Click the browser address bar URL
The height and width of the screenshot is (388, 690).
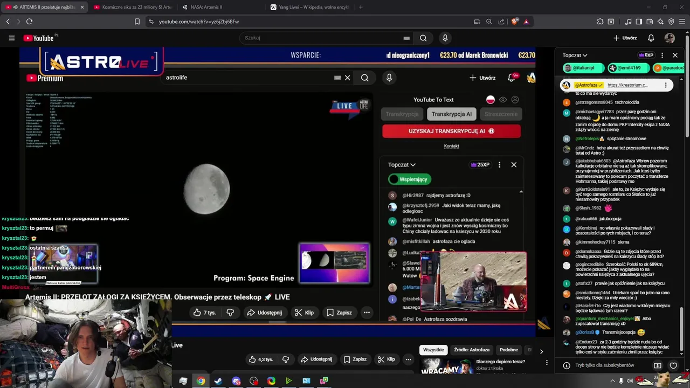pos(199,22)
